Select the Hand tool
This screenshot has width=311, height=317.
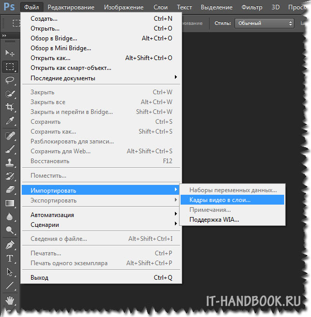[x=10, y=300]
